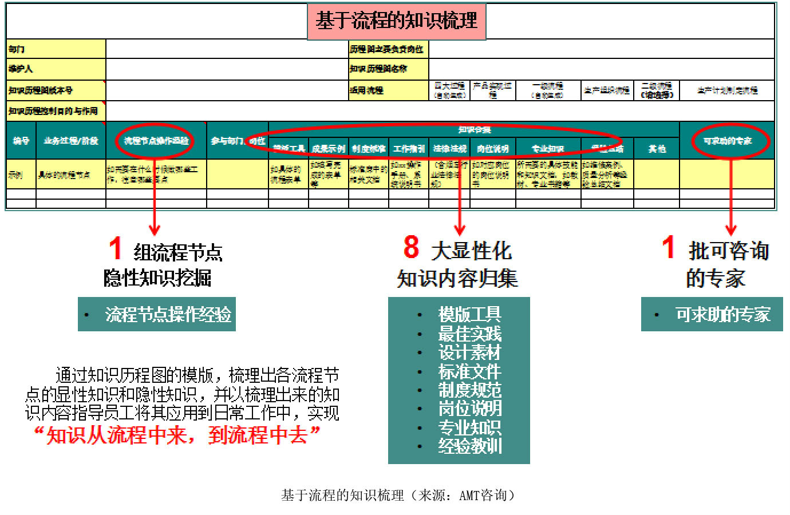Click the 业务过程/阶段 column header
Screen dimensions: 790x515
click(71, 140)
